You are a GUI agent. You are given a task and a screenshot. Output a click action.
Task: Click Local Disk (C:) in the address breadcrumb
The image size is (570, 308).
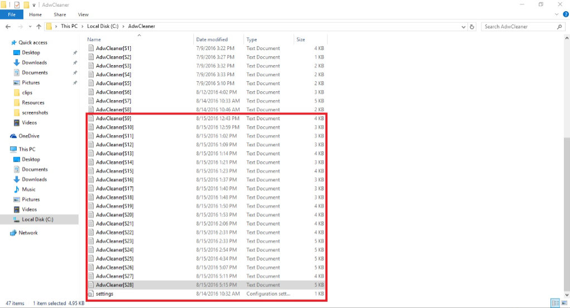coord(103,26)
